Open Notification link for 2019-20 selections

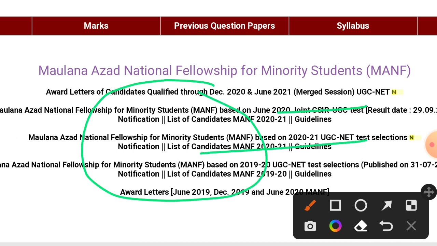coord(138,174)
